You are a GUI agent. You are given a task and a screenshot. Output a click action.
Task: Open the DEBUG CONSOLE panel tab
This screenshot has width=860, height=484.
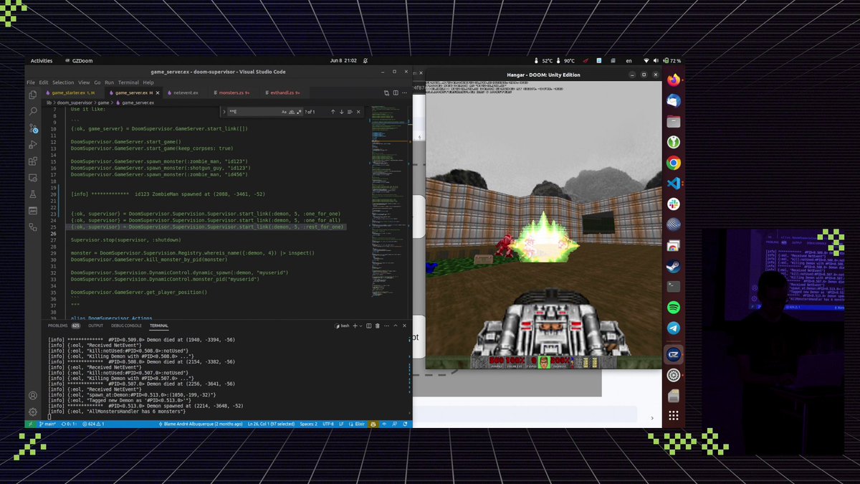(125, 326)
